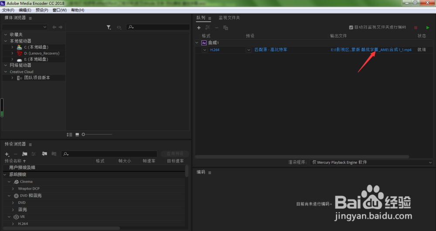This screenshot has width=436, height=231.
Task: Collapse the 收藏夹 tree node
Action: click(6, 35)
